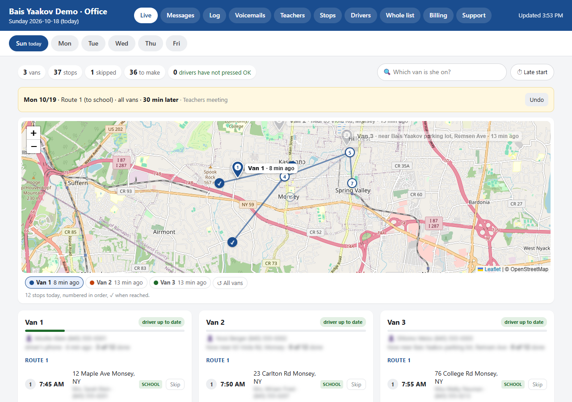Skip the 76 College Rd stop
The width and height of the screenshot is (572, 402).
(538, 385)
